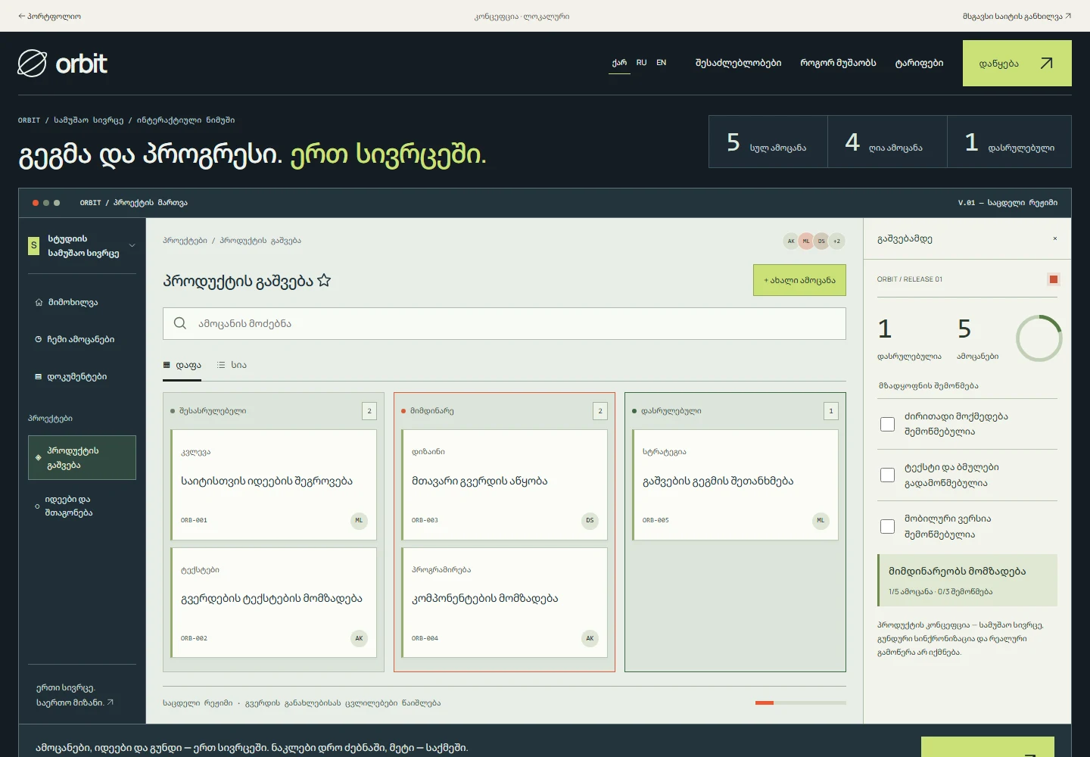Screen dimensions: 1090x757
Task: Click the '+2' members avatar
Action: pyautogui.click(x=836, y=241)
